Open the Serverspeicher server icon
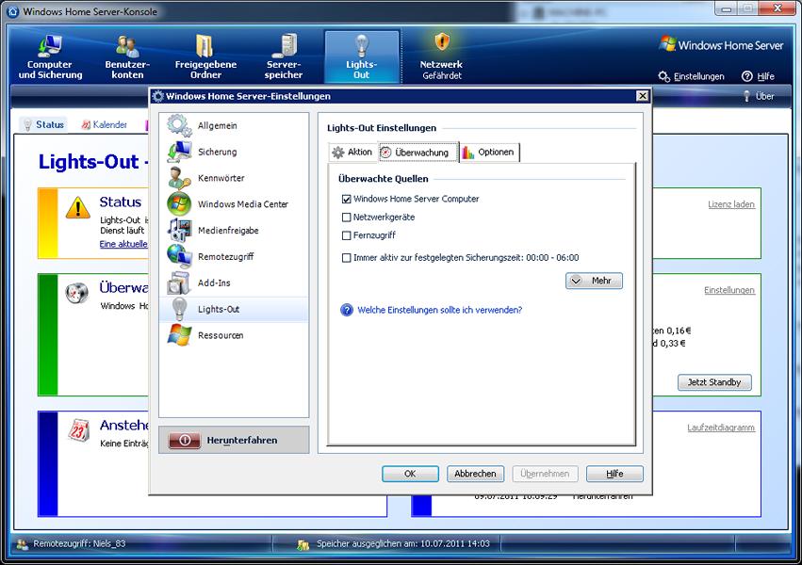 tap(285, 45)
